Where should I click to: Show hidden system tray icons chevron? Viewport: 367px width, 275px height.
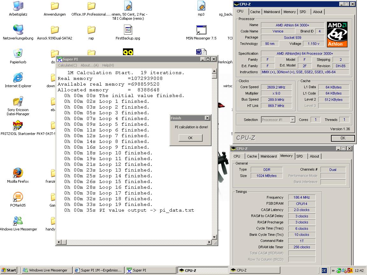[x=333, y=271]
